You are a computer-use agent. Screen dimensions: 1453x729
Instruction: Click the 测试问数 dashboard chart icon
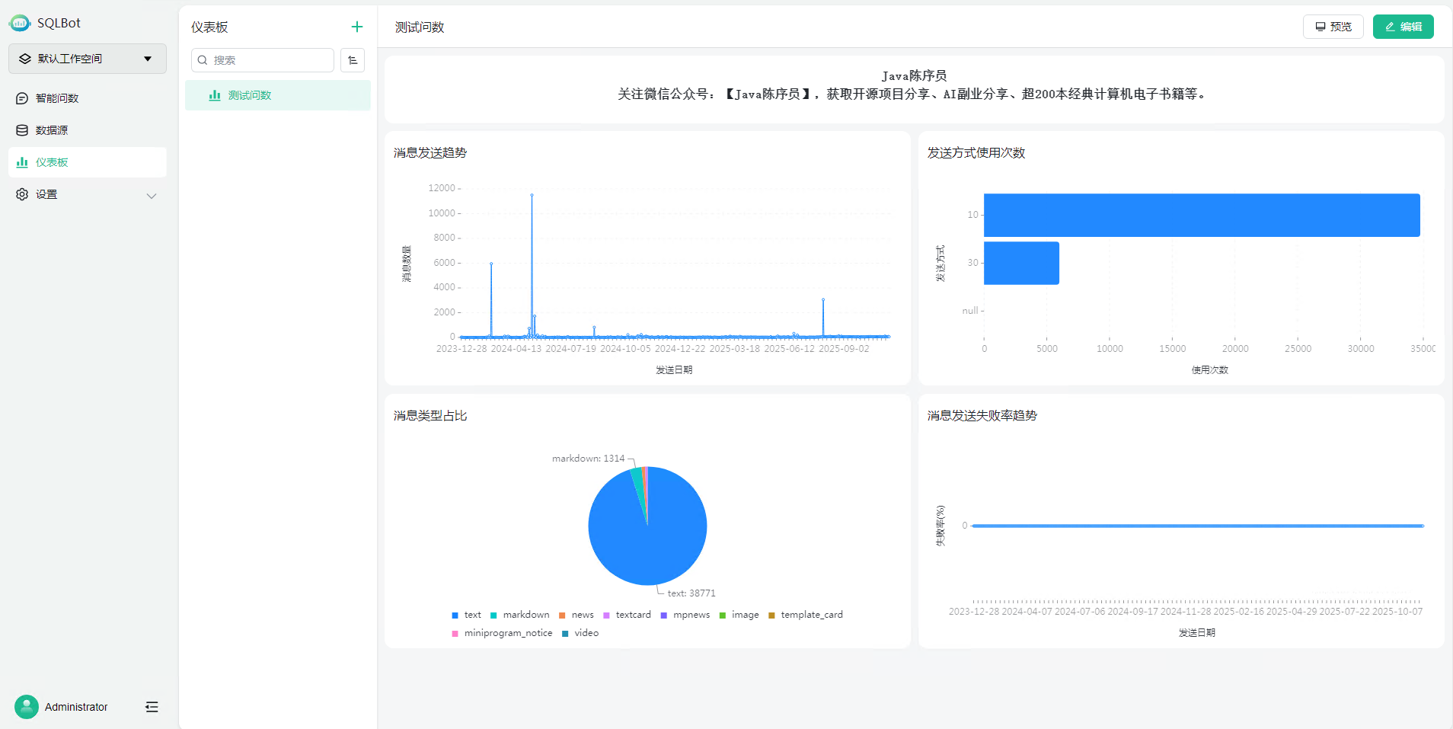tap(215, 96)
